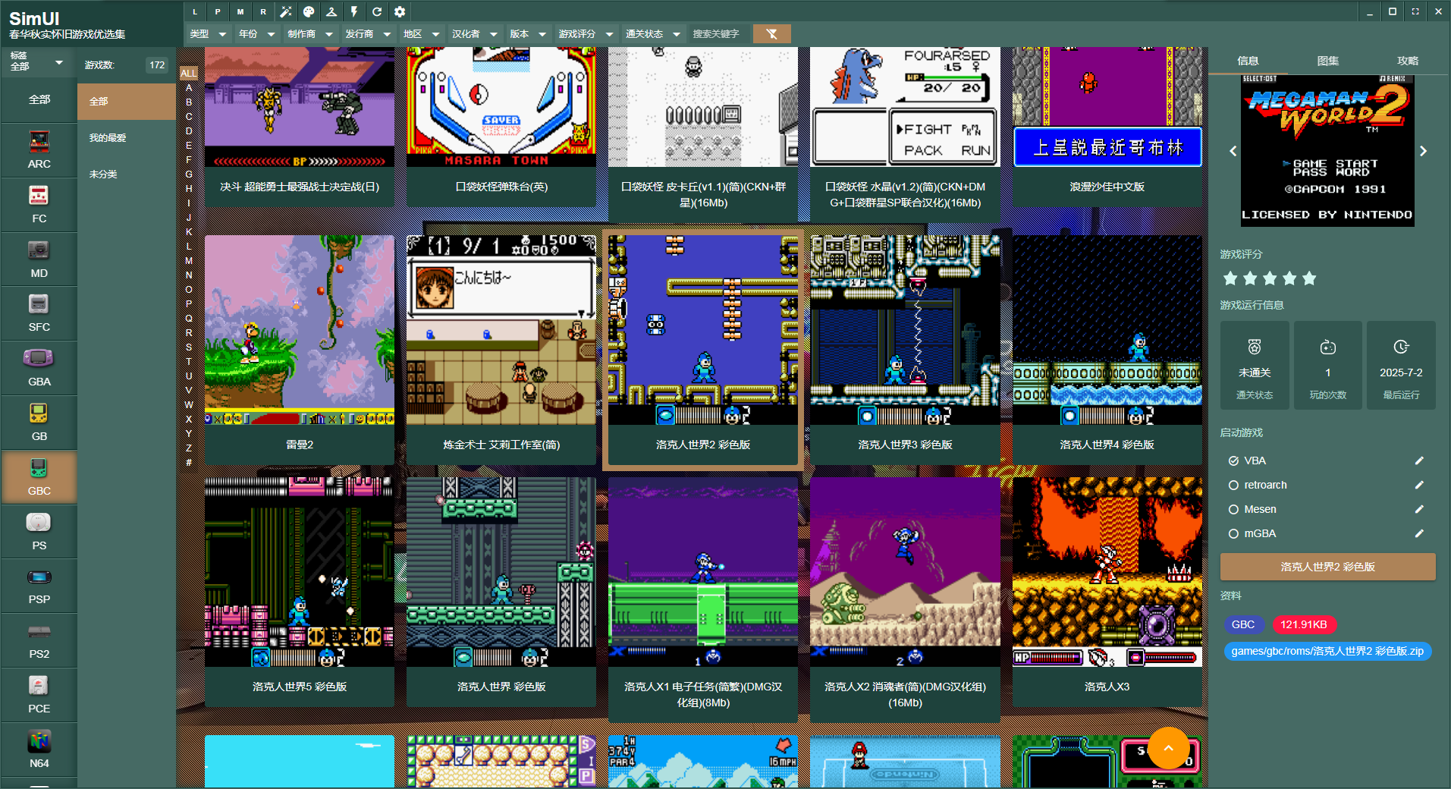Expand the 通关状态 filter dropdown
This screenshot has height=789, width=1451.
point(652,33)
